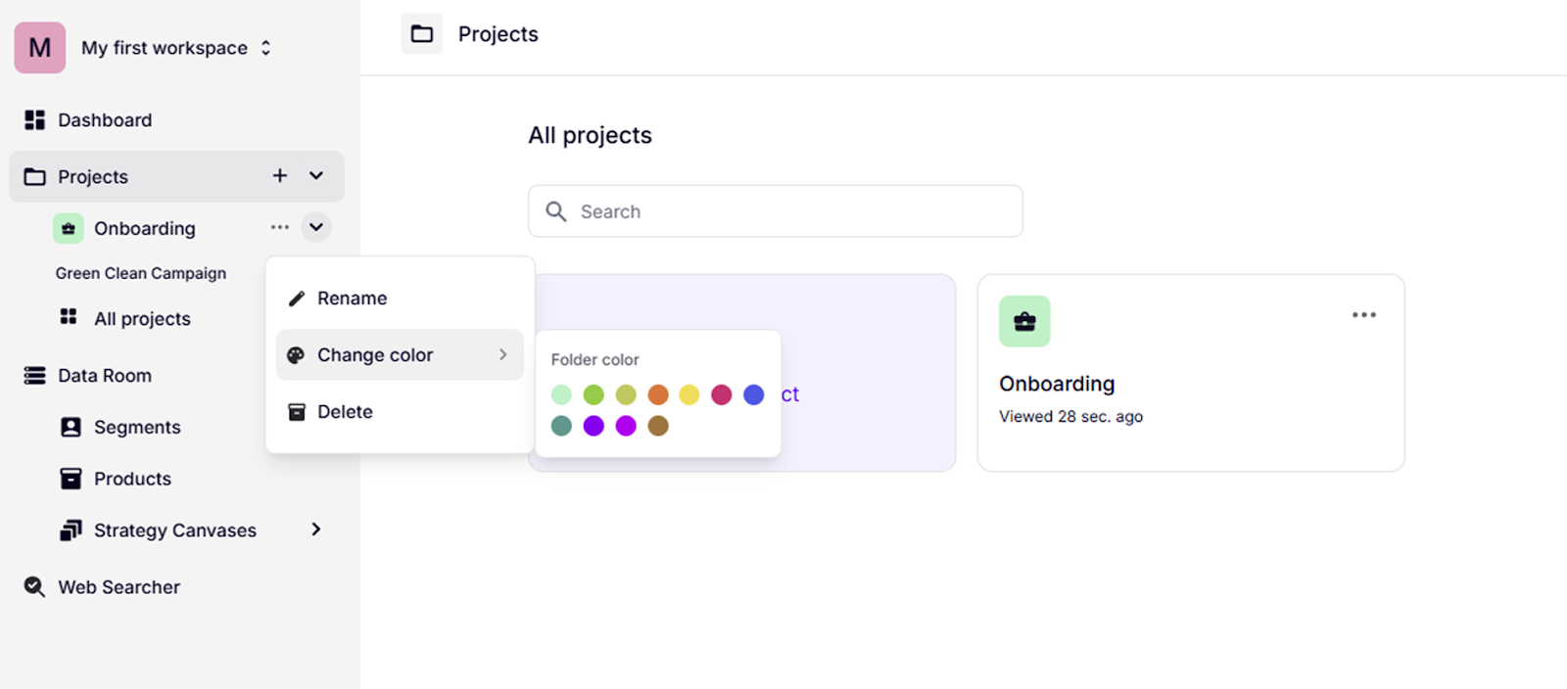Choose Delete from the context menu

[x=345, y=412]
